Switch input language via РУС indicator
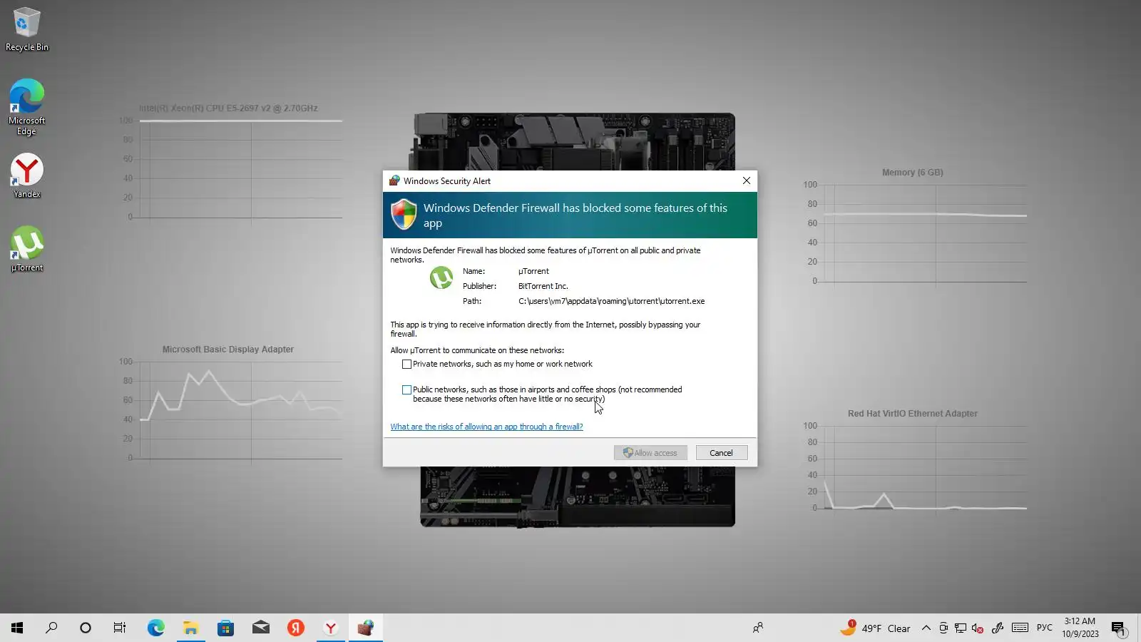 [1045, 628]
